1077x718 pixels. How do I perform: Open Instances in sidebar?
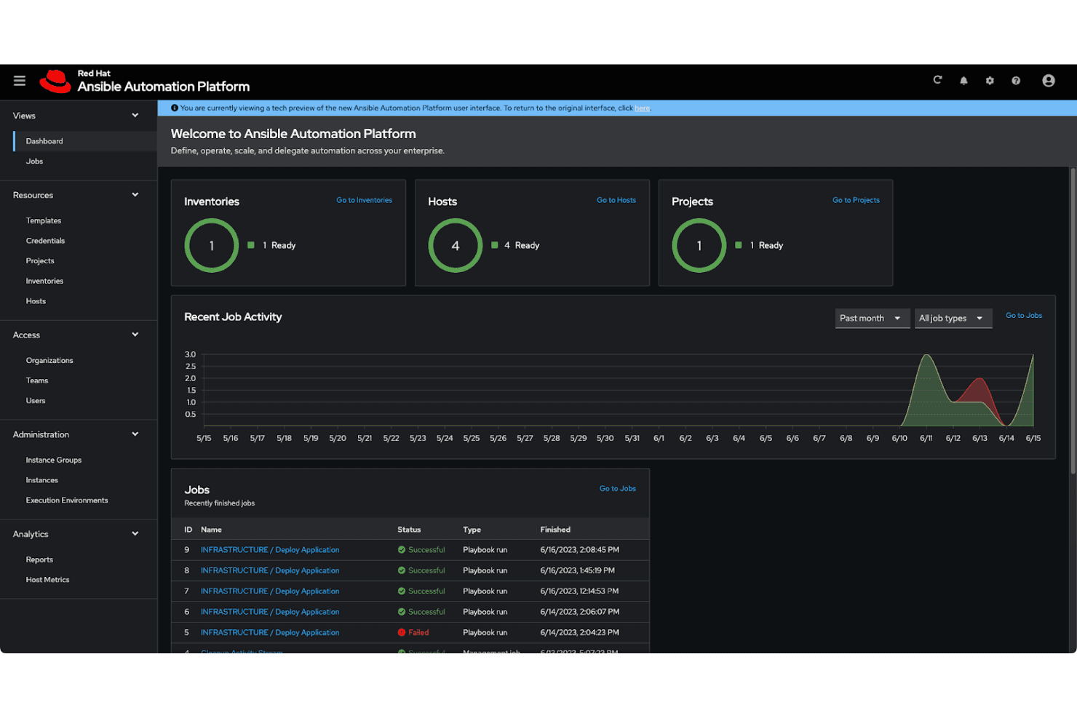pyautogui.click(x=42, y=480)
